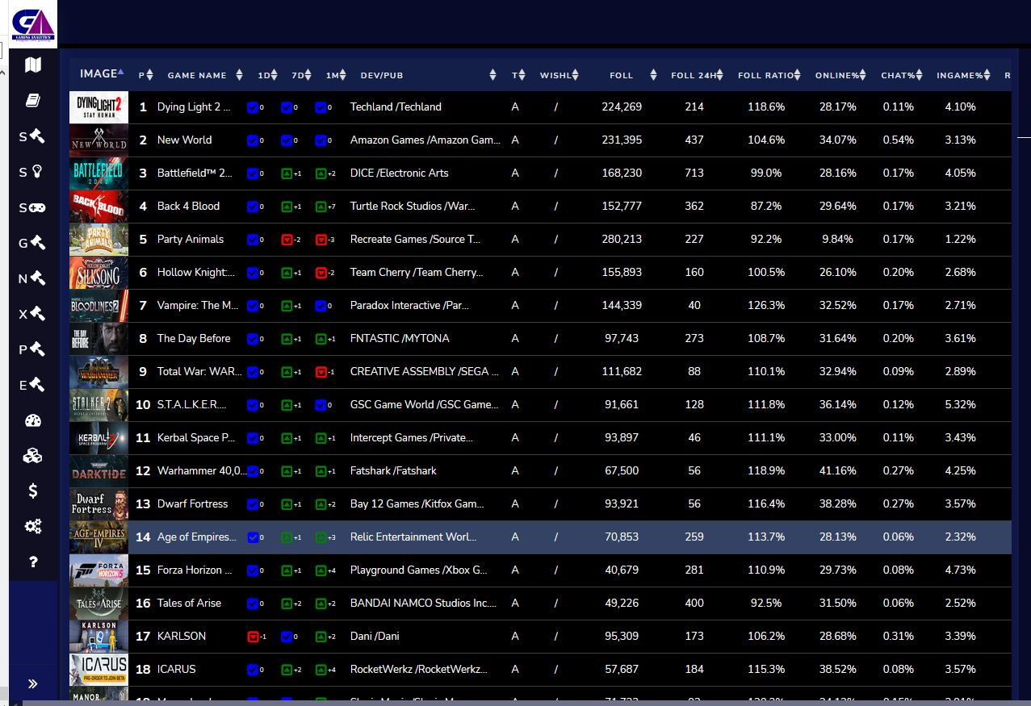
Task: Click Fatshark /Fatshark developer cell
Action: click(x=393, y=471)
